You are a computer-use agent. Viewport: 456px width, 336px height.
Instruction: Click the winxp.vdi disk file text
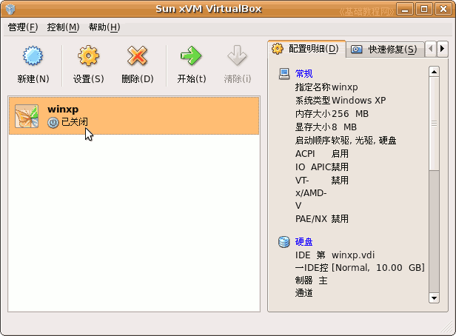[x=353, y=255]
